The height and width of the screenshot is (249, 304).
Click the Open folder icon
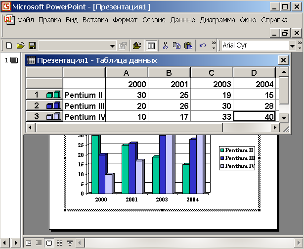point(21,46)
